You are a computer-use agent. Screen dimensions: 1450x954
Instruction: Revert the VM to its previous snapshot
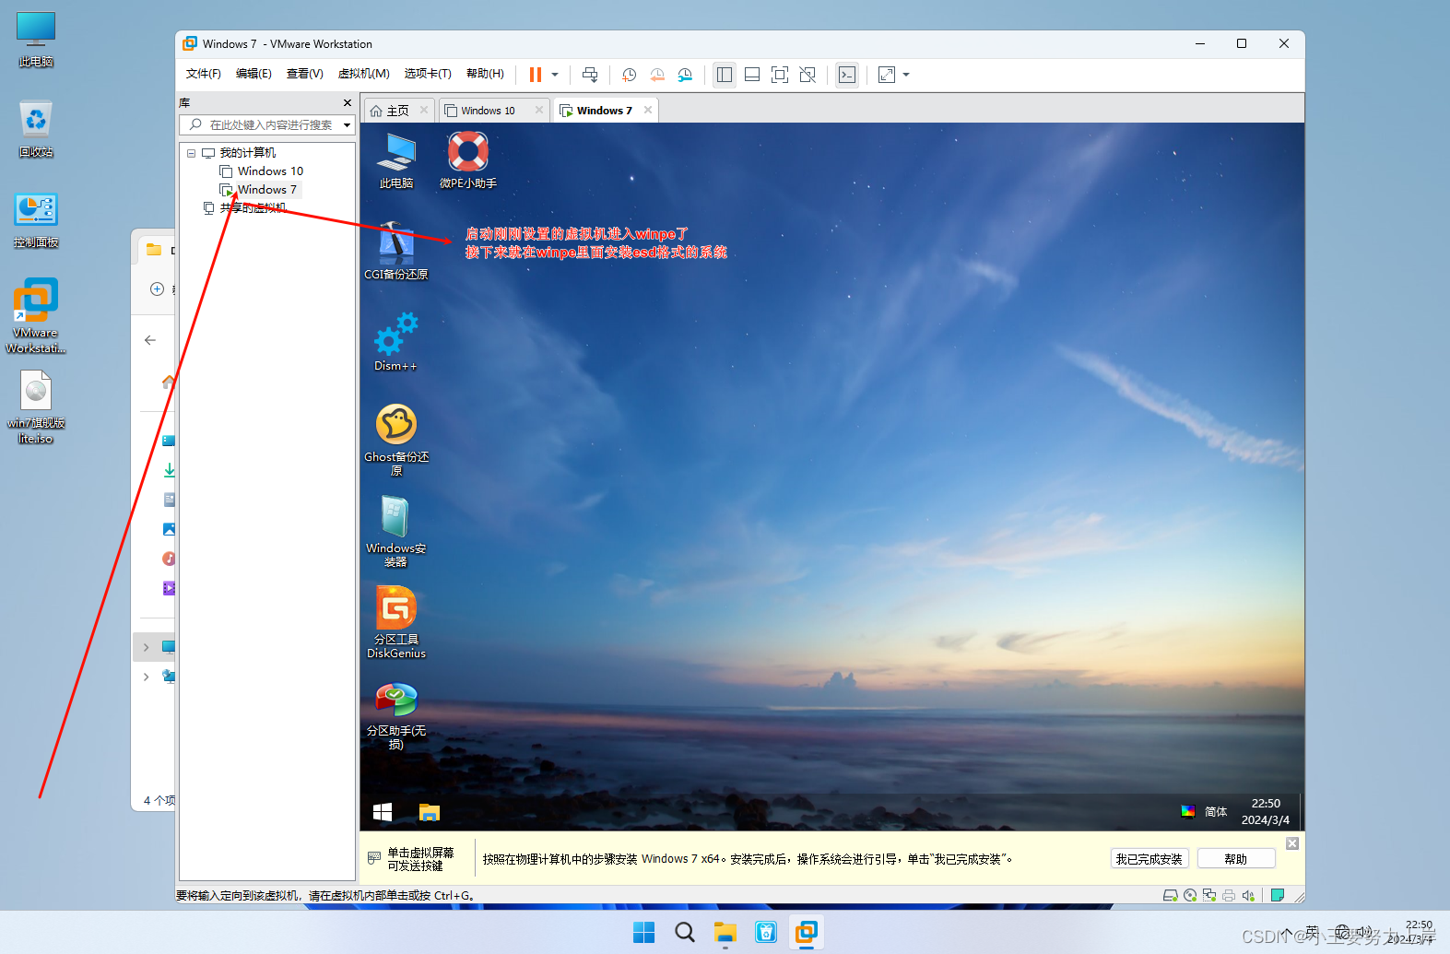coord(657,75)
